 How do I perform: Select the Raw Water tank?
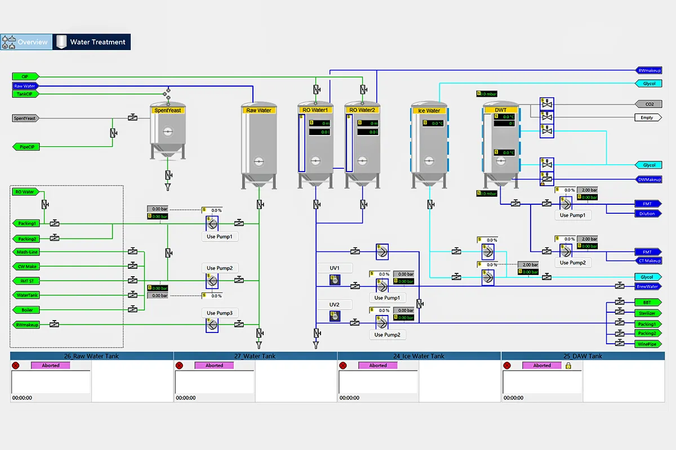click(x=259, y=145)
